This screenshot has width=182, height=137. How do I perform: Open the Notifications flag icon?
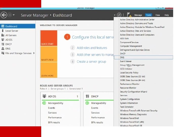point(129,15)
